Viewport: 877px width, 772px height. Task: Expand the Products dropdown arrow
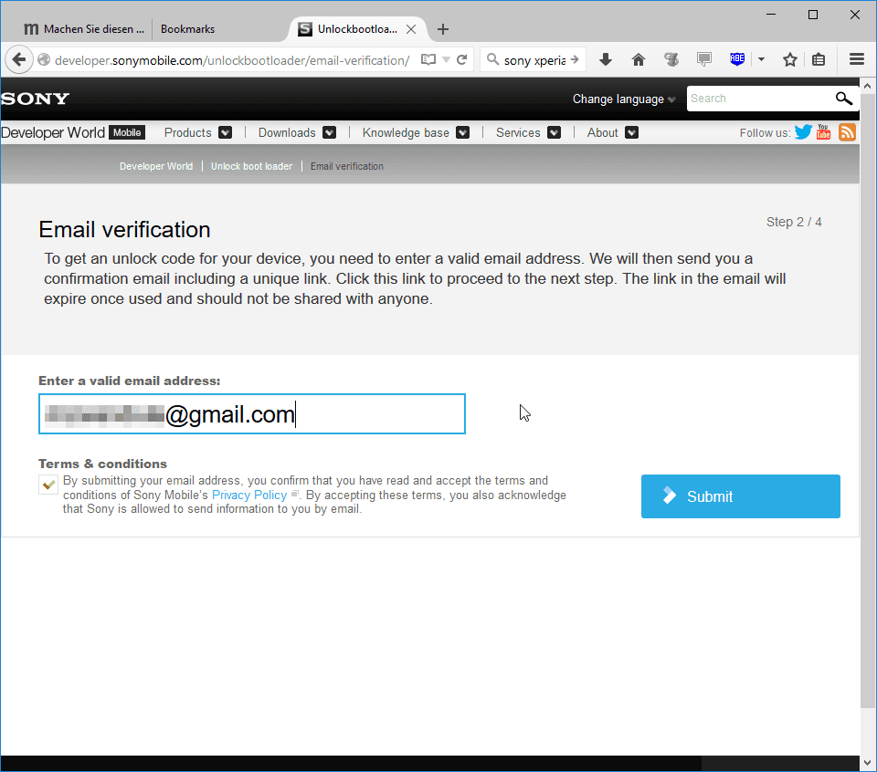tap(225, 132)
